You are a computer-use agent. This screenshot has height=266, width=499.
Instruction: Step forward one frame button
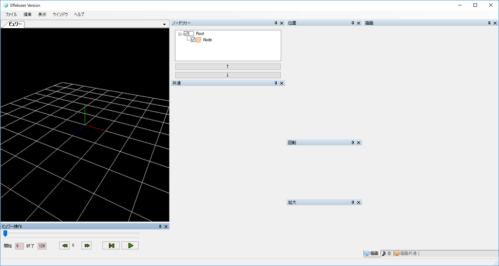(x=87, y=246)
